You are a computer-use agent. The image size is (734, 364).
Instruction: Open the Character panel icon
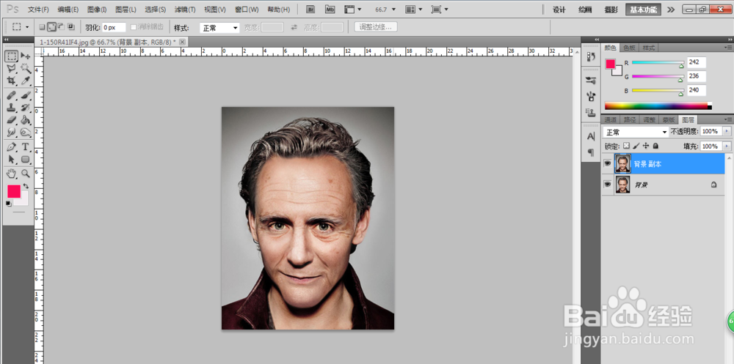591,136
